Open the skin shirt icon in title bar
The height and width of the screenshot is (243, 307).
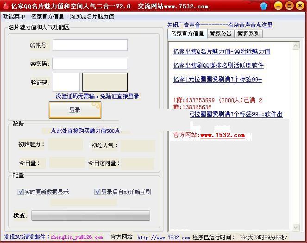(x=264, y=6)
